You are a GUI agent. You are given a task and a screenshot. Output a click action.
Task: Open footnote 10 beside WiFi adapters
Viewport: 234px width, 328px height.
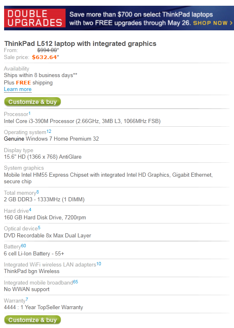pos(99,264)
